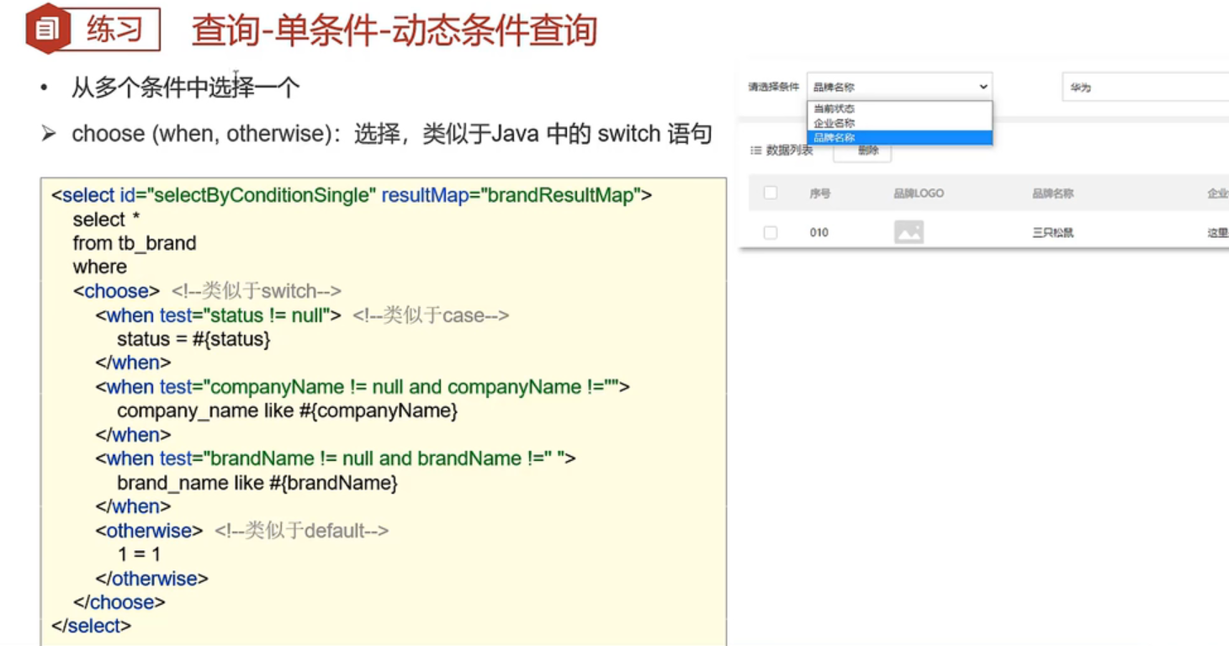Click 'company_name like #{companyName}' code line
Image resolution: width=1229 pixels, height=646 pixels.
(287, 411)
